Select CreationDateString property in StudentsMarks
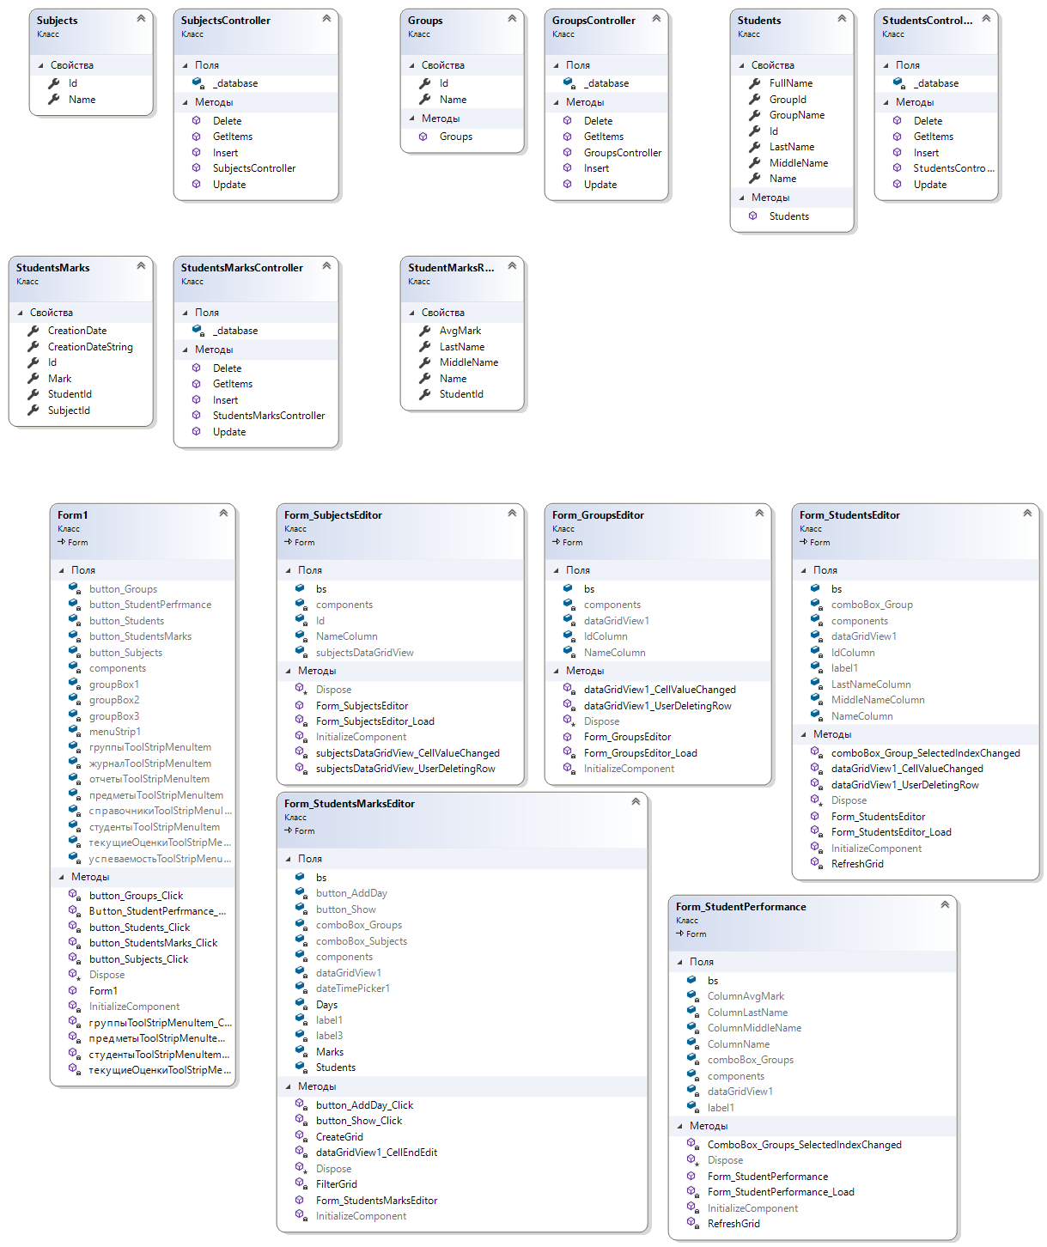The image size is (1047, 1247). tap(90, 347)
